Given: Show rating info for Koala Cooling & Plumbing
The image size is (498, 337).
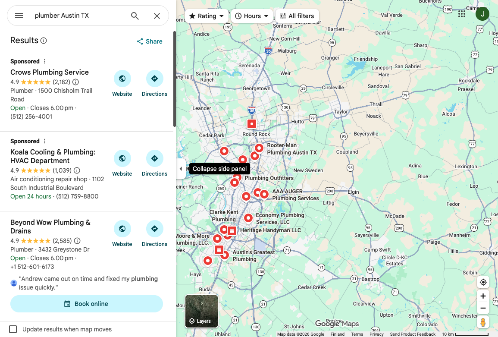Looking at the screenshot, I should (77, 170).
